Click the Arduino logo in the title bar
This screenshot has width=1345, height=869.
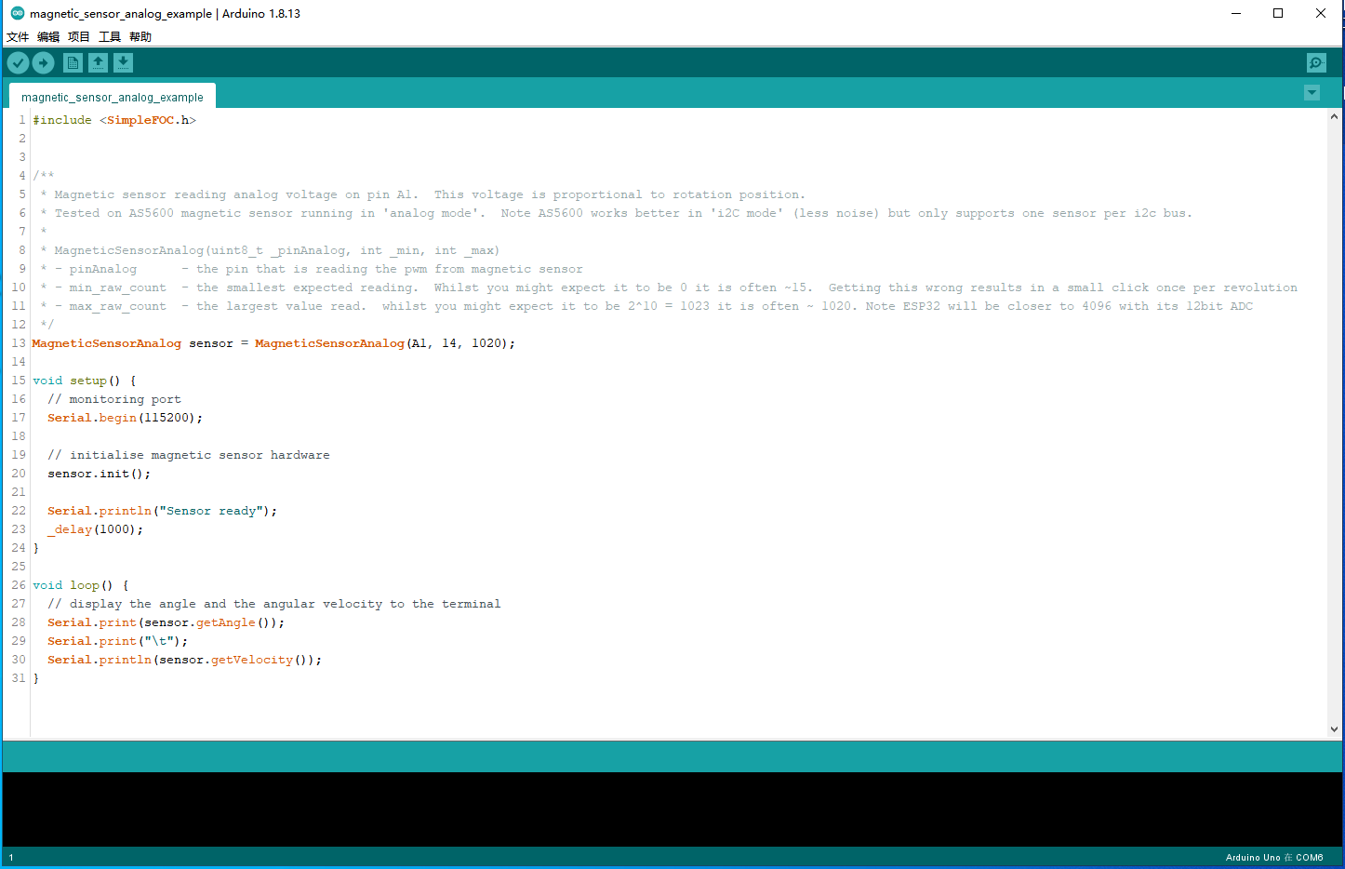click(x=18, y=13)
